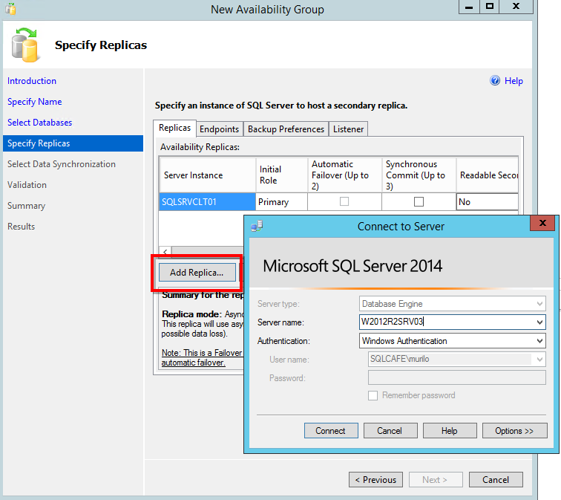561x500 pixels.
Task: Open Readable Secondary dropdown showing No
Action: (487, 201)
